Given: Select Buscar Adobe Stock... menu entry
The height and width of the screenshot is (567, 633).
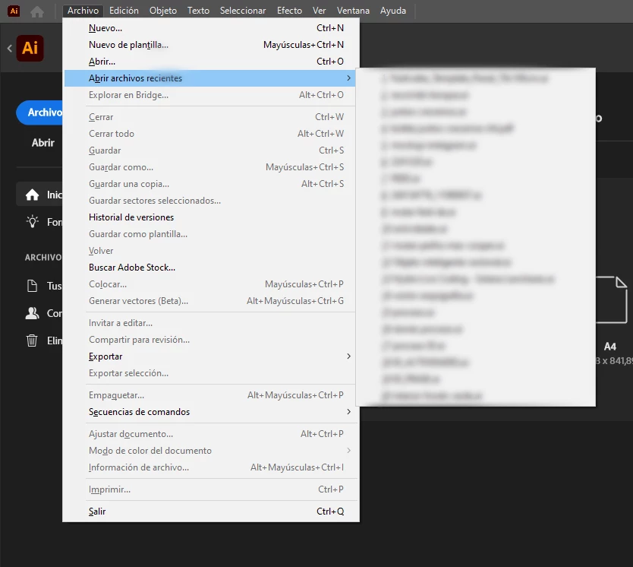Looking at the screenshot, I should (210, 267).
